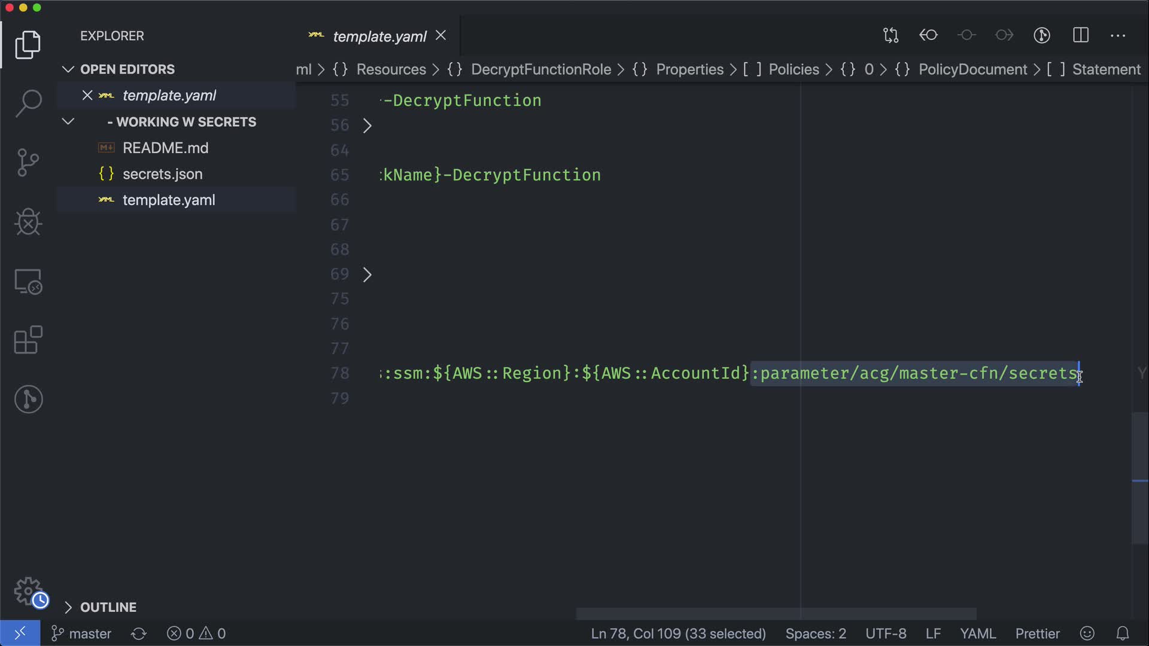Click the Notifications bell in status bar
This screenshot has height=646, width=1149.
click(1123, 633)
